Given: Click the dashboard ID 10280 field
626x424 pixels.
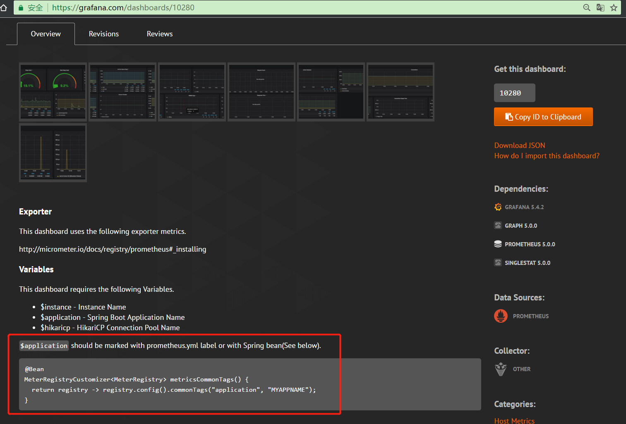Looking at the screenshot, I should coord(515,93).
